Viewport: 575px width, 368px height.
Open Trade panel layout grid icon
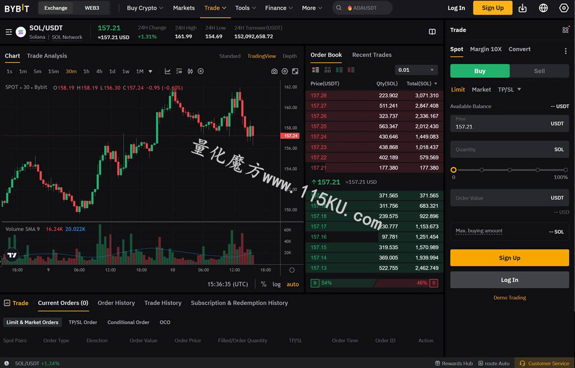[565, 30]
